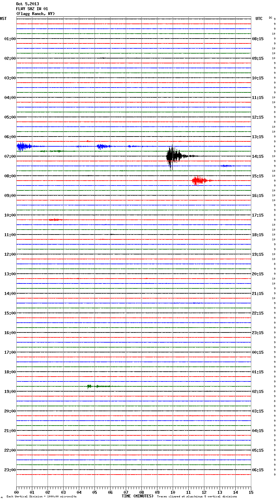Select the 23:00 MST row label

[x=10, y=470]
